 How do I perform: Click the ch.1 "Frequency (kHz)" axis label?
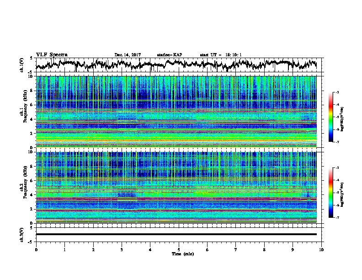point(25,107)
